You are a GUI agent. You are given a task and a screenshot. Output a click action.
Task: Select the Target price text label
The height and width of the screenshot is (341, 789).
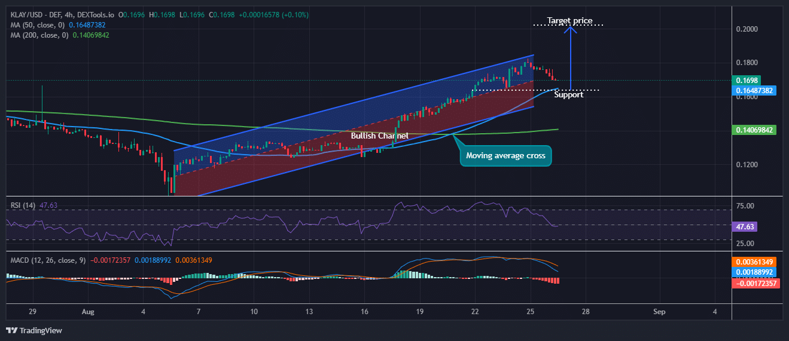tap(569, 21)
